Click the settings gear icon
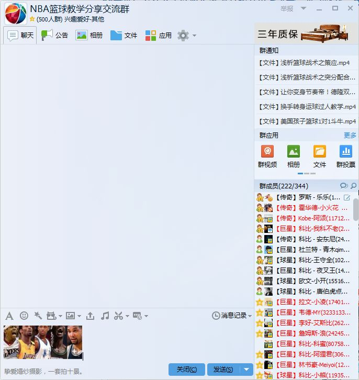 [x=183, y=36]
